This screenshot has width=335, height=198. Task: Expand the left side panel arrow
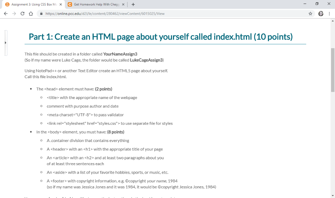coord(6,43)
